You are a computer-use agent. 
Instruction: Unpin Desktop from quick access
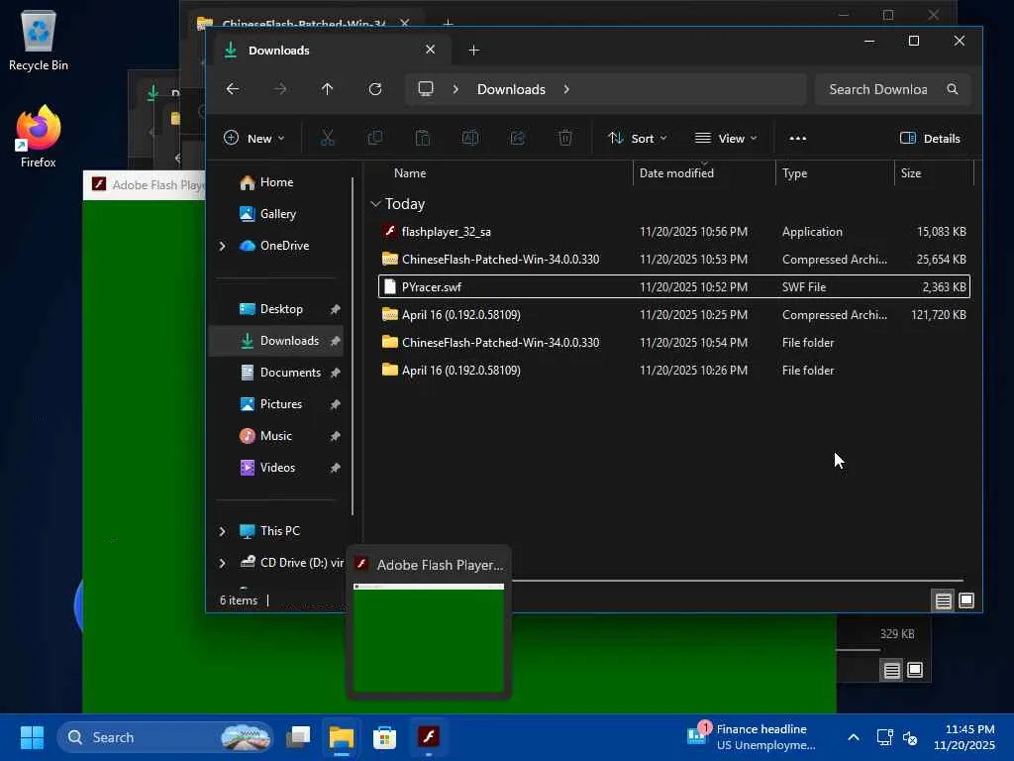(335, 309)
